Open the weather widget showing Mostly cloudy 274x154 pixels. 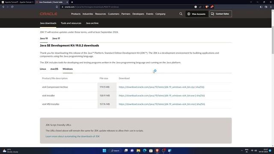(10, 151)
